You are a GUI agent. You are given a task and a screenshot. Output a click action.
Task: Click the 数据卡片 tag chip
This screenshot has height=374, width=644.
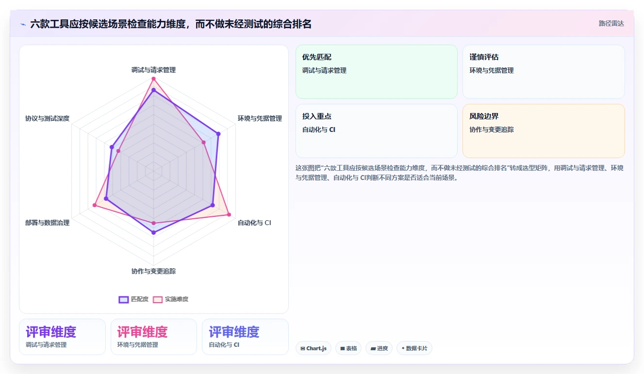pos(414,348)
